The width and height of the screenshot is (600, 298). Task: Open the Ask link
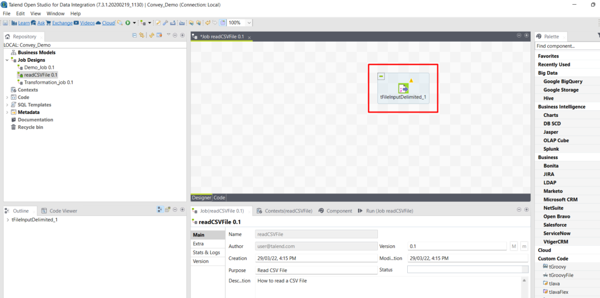[x=41, y=23]
